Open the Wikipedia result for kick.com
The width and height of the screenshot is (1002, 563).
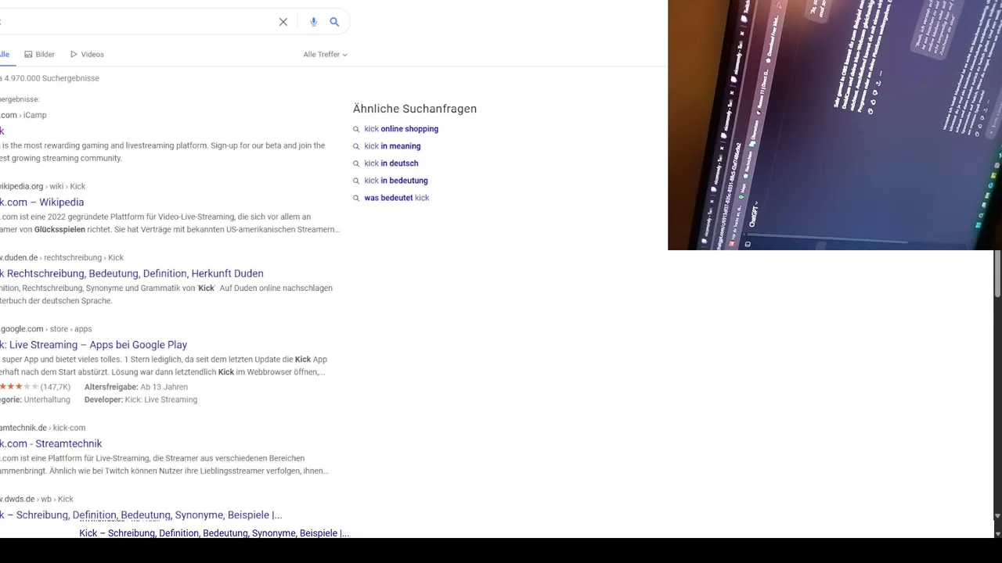(x=42, y=203)
